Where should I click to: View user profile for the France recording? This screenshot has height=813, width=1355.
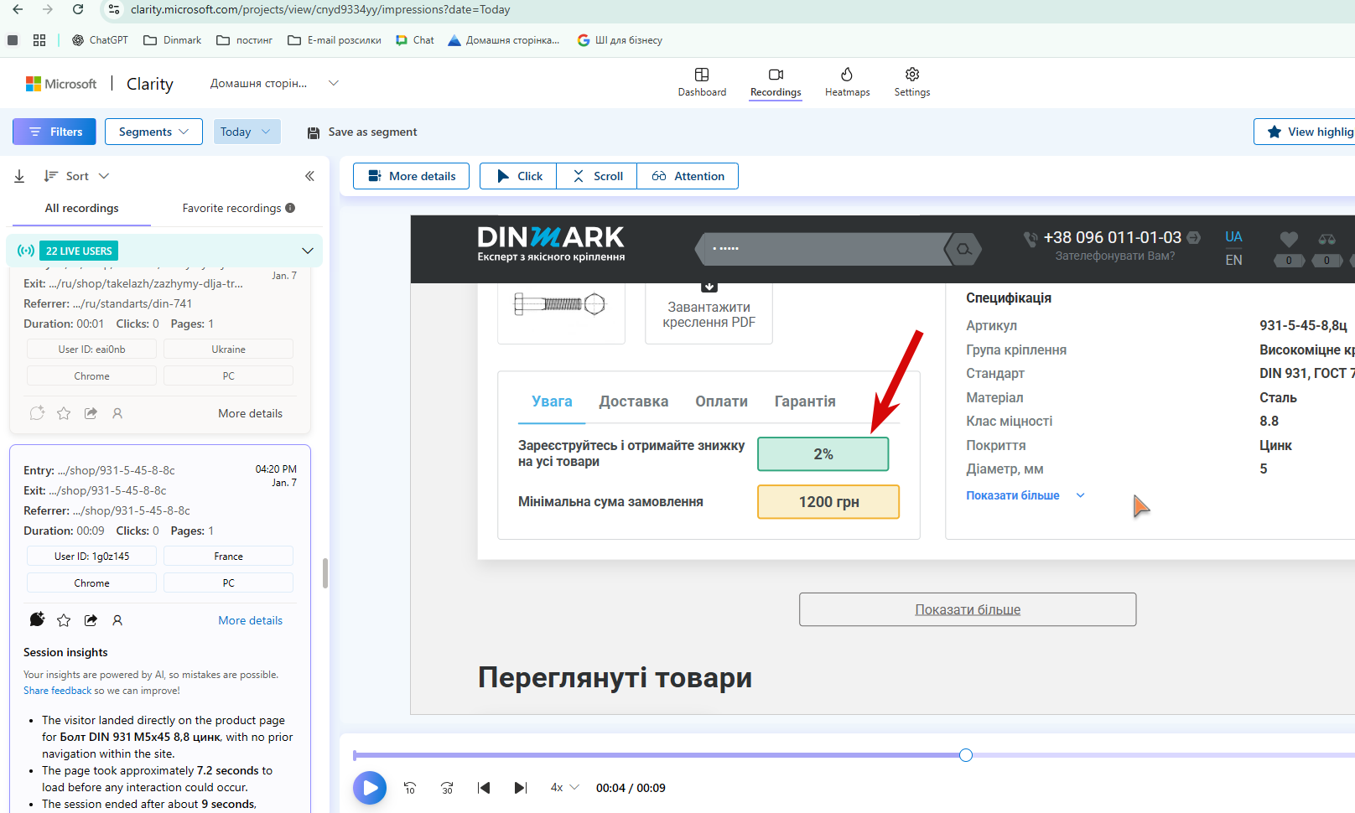pyautogui.click(x=117, y=620)
